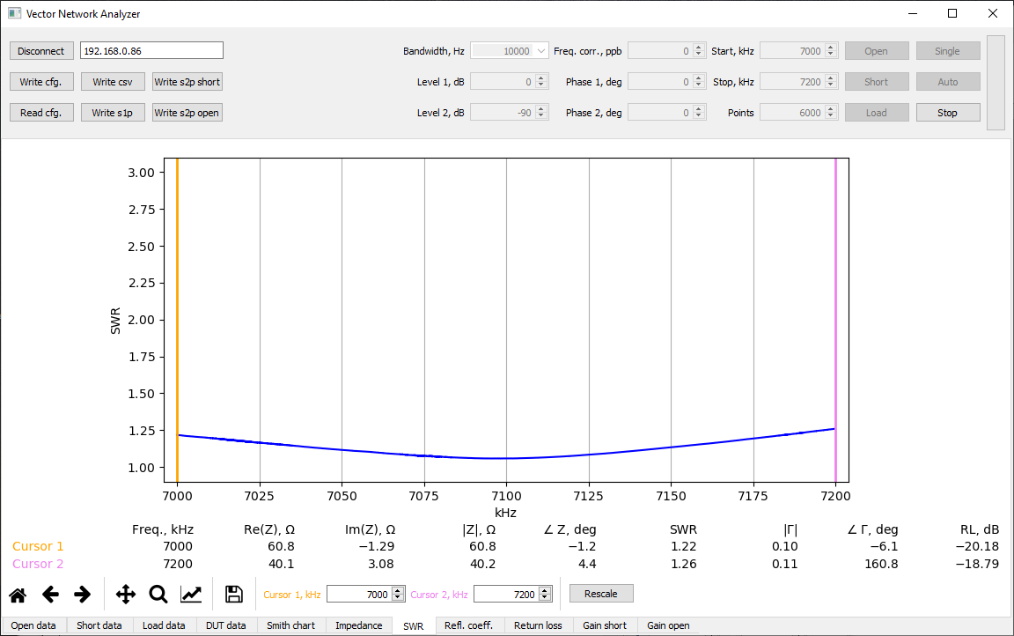Select the SWR tab
Image resolution: width=1014 pixels, height=636 pixels.
click(413, 625)
